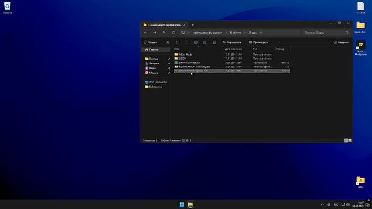372x209 pixels.
Task: Select the '2) DDU' folder
Action: coord(232,59)
